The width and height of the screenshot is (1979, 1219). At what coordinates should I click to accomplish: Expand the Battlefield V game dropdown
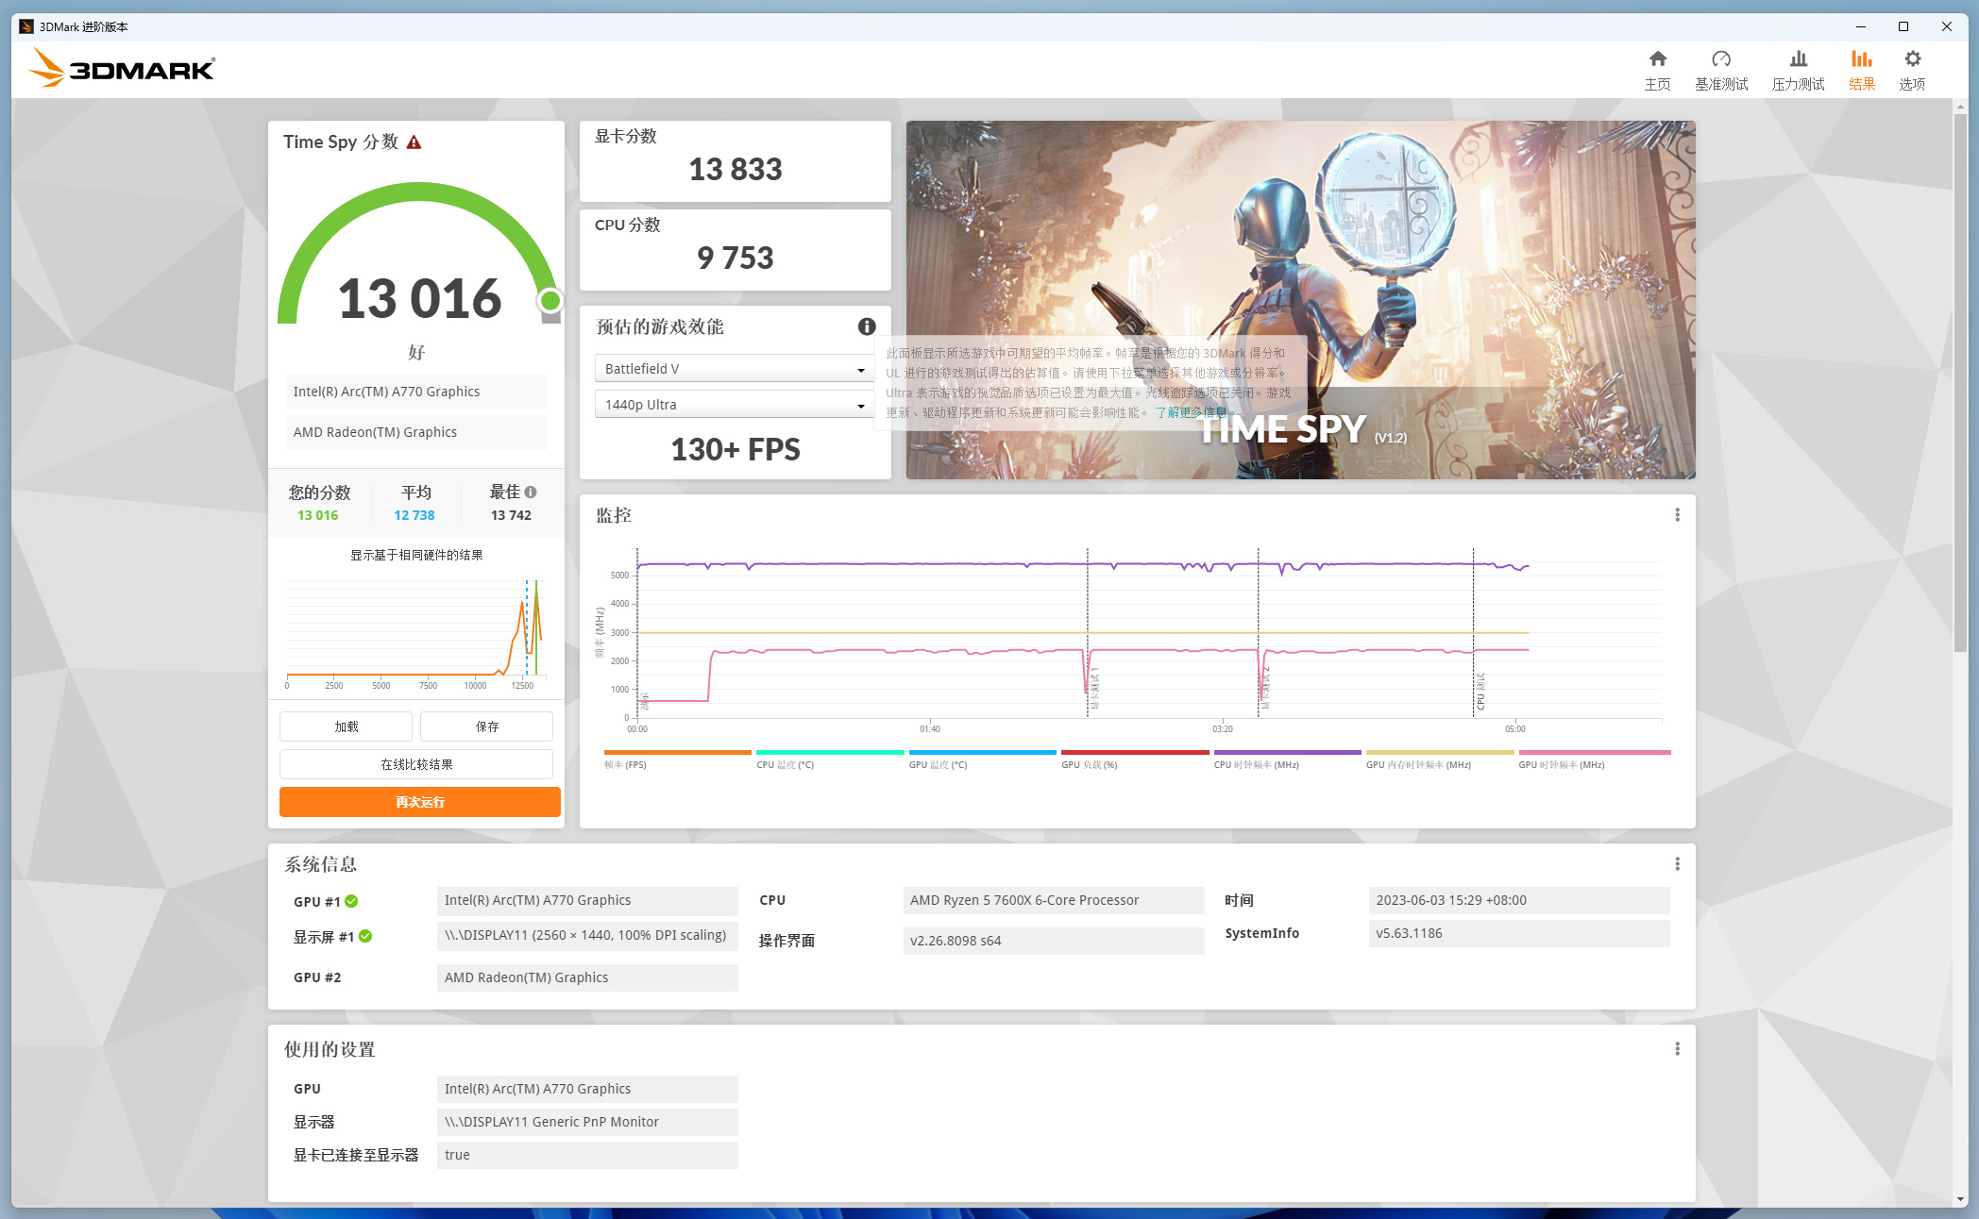coord(734,369)
